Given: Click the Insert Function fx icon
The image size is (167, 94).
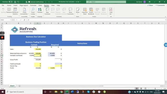Looking at the screenshot, I should click(x=25, y=20).
